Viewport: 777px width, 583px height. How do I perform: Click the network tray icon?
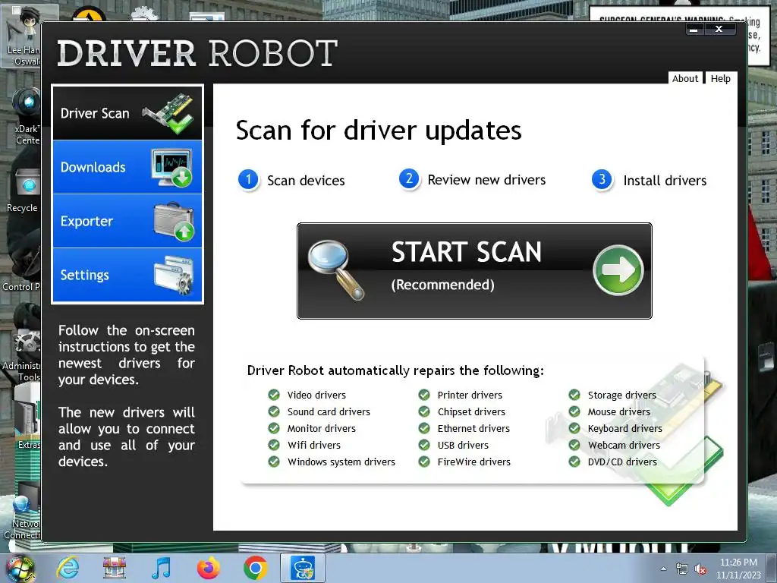coord(682,569)
